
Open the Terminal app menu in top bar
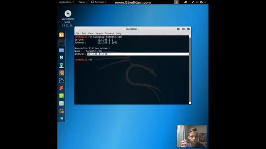click(99, 2)
